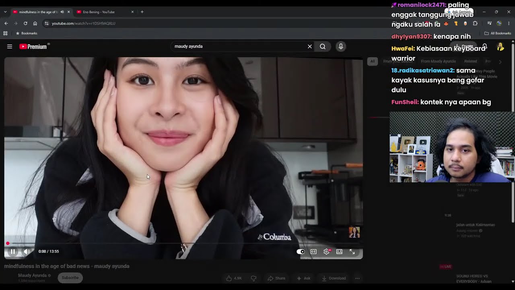Open the Chrome apps grid

(x=5, y=33)
